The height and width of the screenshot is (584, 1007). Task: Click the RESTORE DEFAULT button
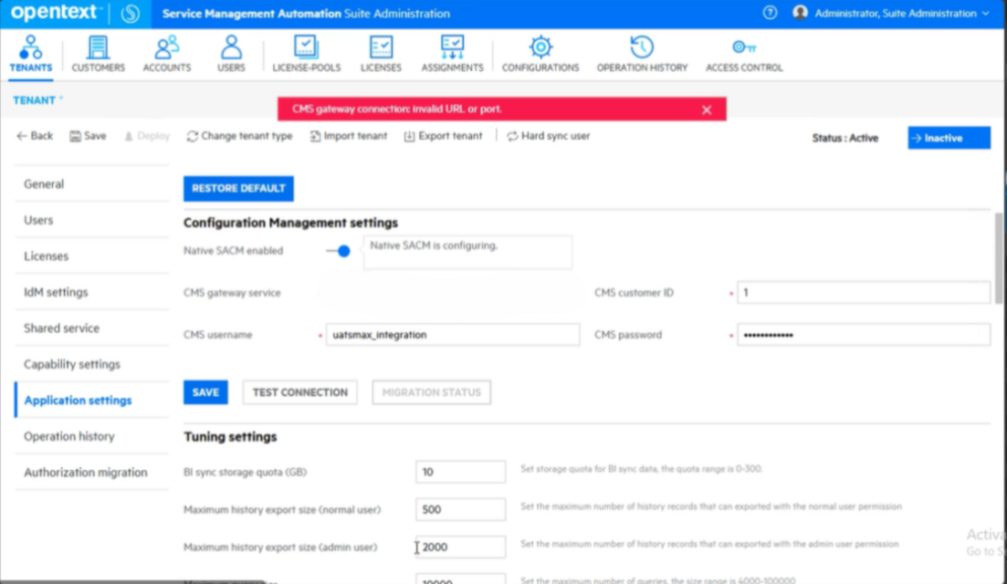pyautogui.click(x=238, y=189)
